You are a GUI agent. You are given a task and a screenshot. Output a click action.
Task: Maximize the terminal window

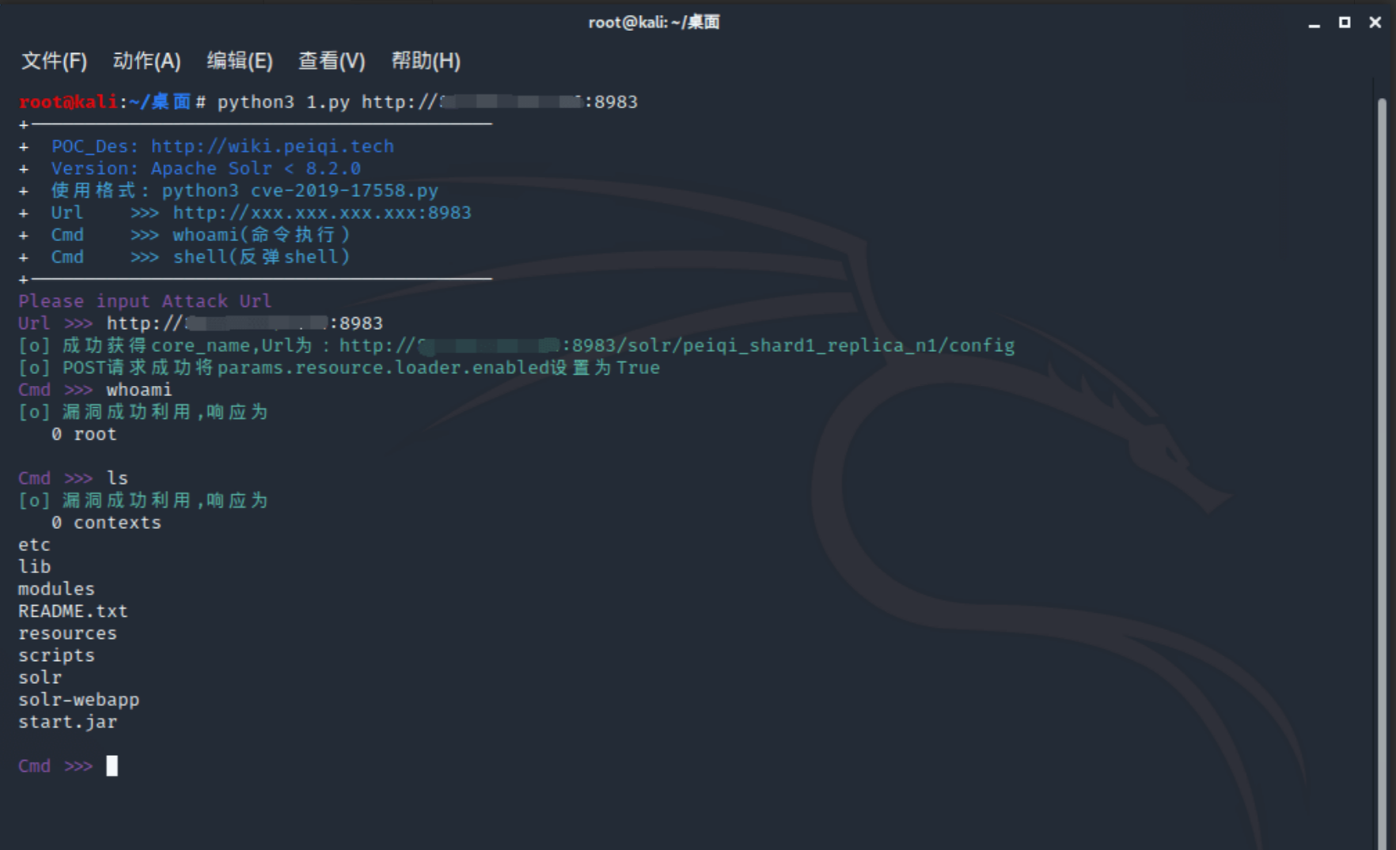(x=1345, y=23)
